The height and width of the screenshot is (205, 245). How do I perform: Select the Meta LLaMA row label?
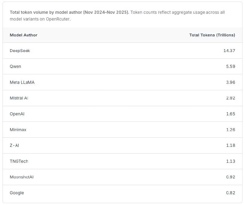coord(22,82)
